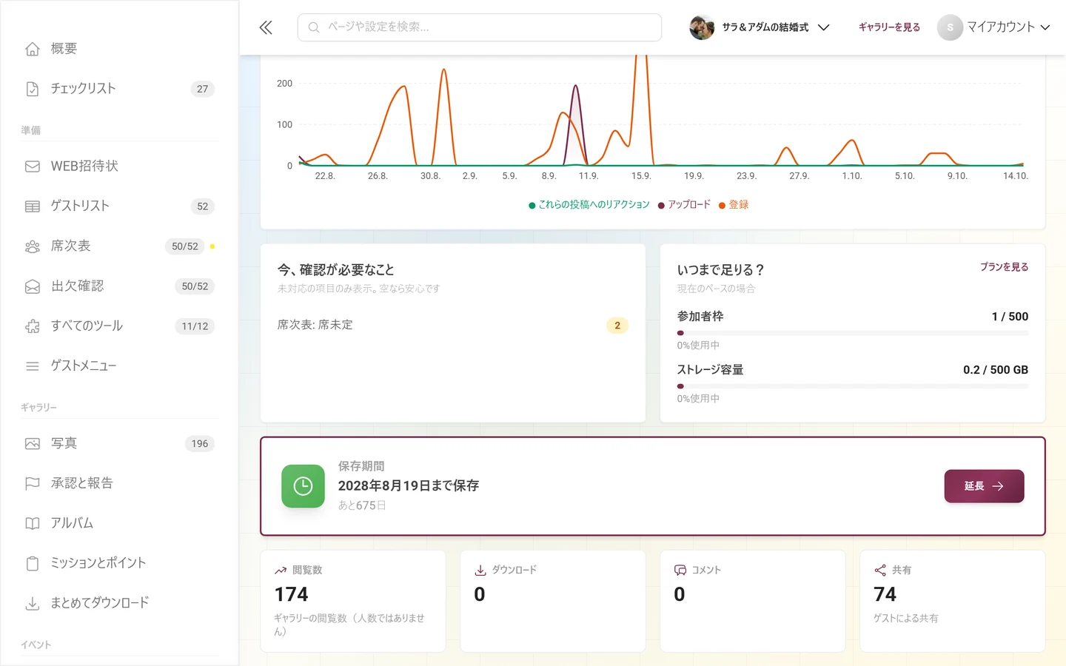Screen dimensions: 1066x666
Task: Expand the マイアカウント menu
Action: pos(994,27)
